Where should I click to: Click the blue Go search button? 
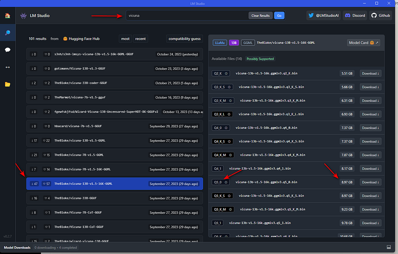[279, 15]
